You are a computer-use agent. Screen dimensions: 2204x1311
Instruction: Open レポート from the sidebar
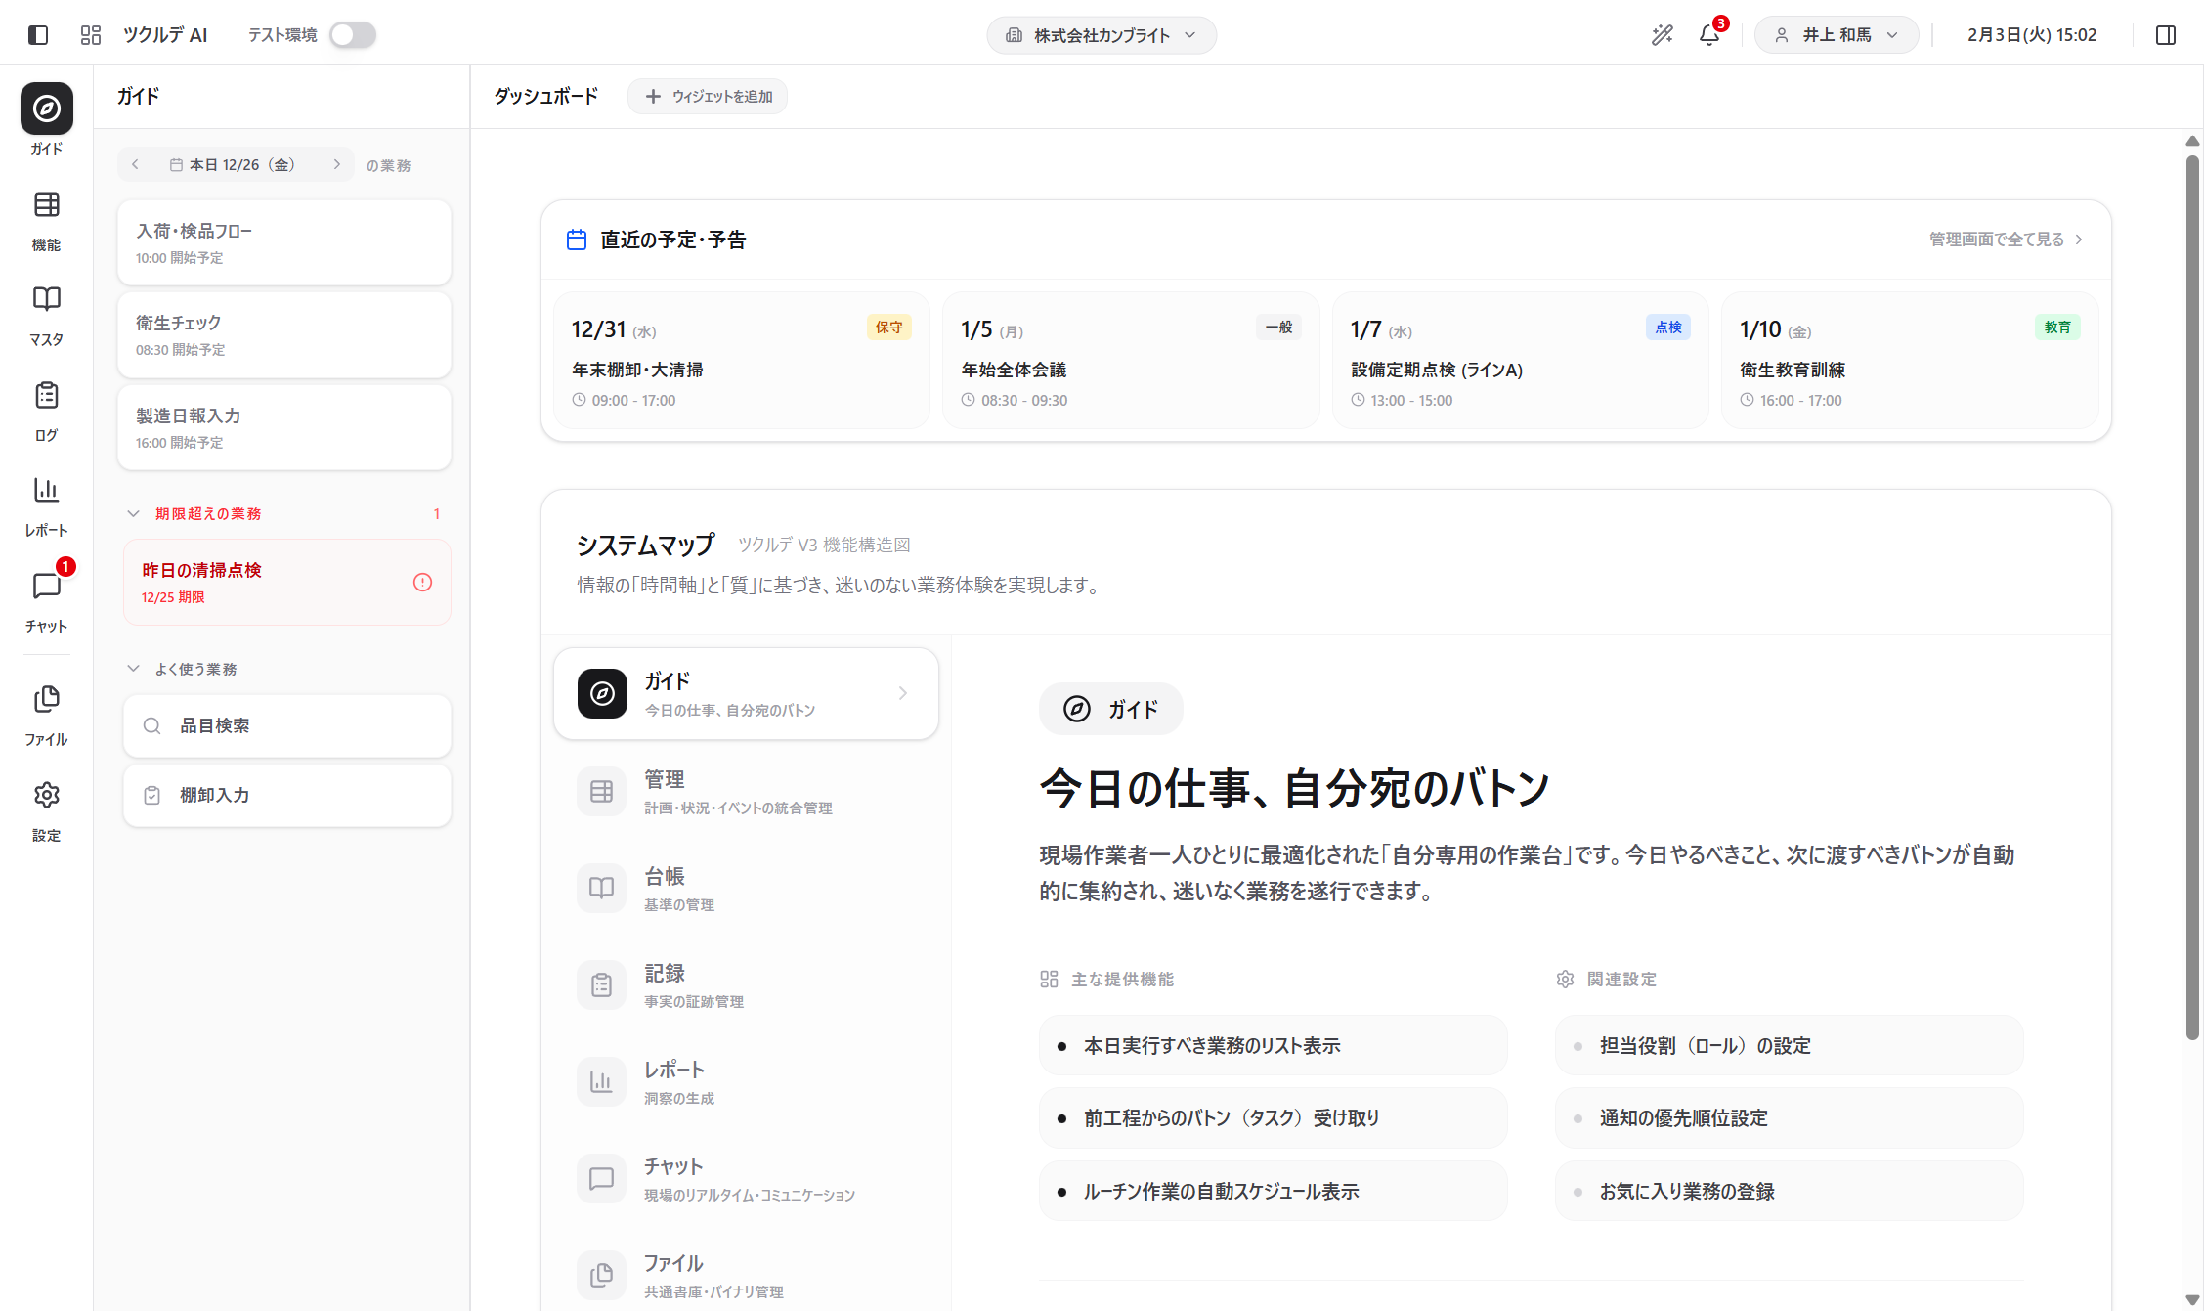pyautogui.click(x=46, y=504)
